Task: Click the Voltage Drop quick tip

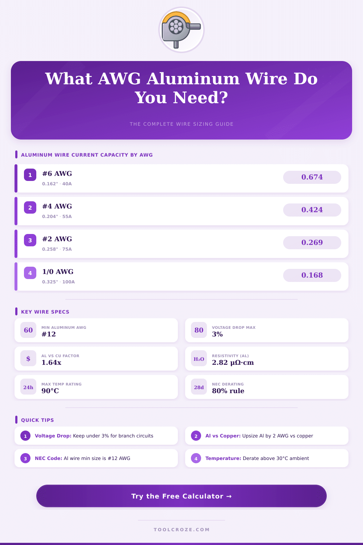Action: pyautogui.click(x=96, y=436)
